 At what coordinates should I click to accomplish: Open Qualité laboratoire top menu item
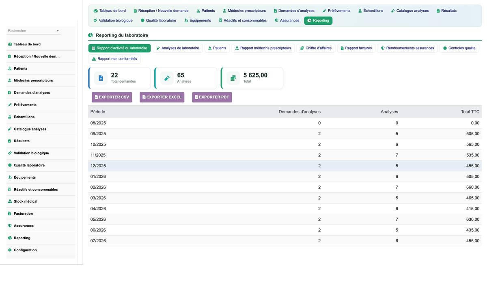(158, 20)
